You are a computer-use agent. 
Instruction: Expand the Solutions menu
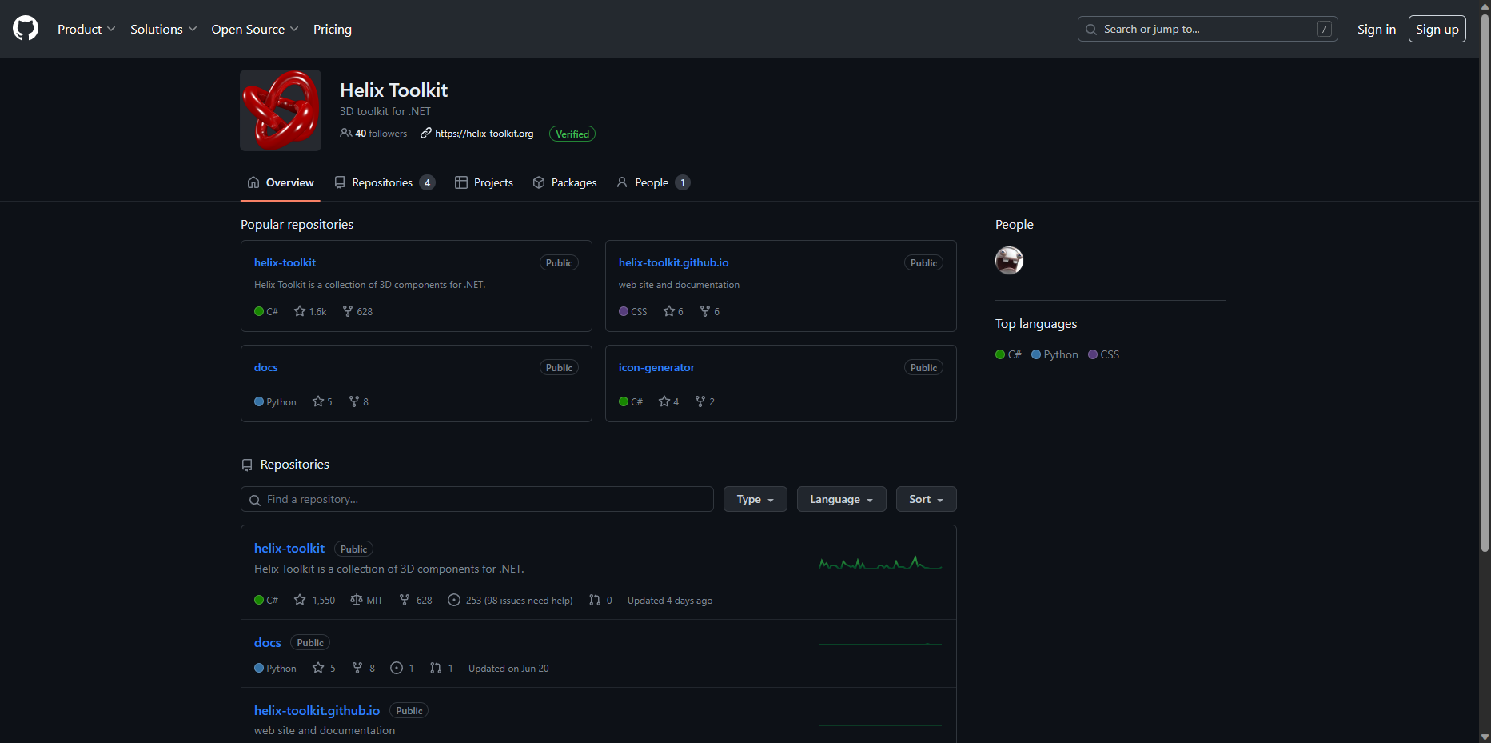pyautogui.click(x=163, y=29)
